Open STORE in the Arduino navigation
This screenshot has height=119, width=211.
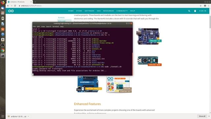[x=79, y=11]
